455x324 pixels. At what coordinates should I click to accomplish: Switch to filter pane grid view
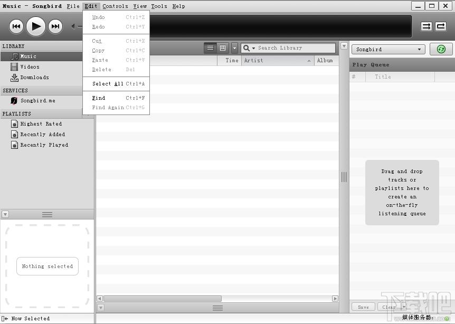(x=223, y=48)
